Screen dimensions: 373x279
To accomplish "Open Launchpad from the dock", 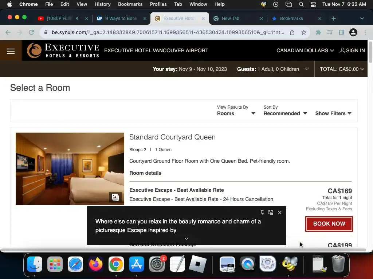I will coord(55,264).
